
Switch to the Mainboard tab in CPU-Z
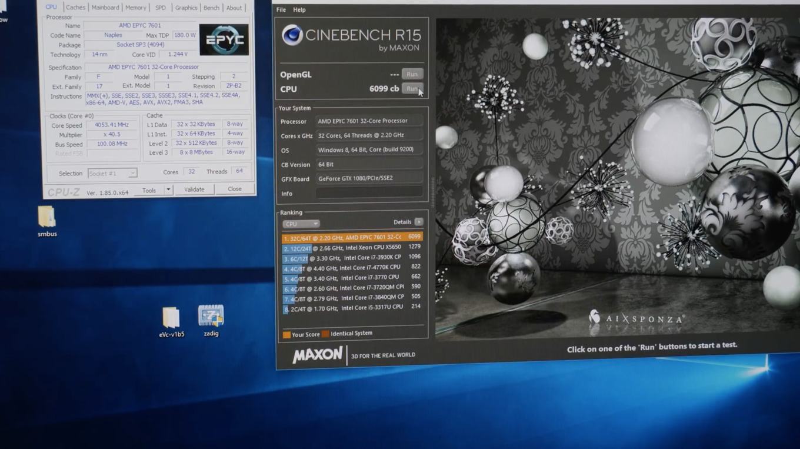point(105,8)
